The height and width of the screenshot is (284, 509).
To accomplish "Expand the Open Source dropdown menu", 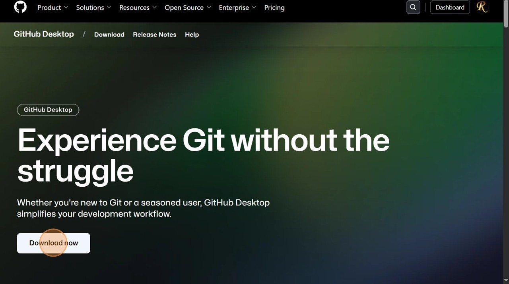I will [x=188, y=8].
